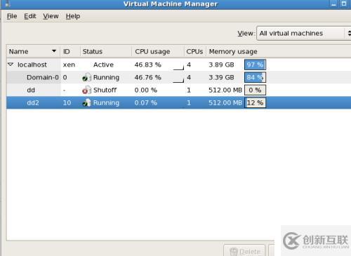Click the Delete button
This screenshot has height=256, width=351.
click(x=244, y=251)
